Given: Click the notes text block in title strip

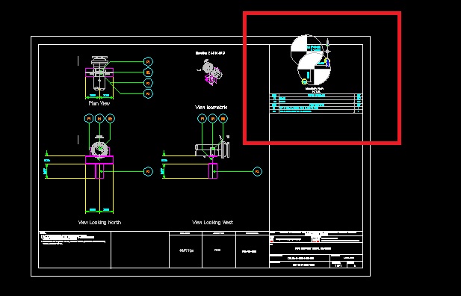Looking at the screenshot, I should pos(73,238).
